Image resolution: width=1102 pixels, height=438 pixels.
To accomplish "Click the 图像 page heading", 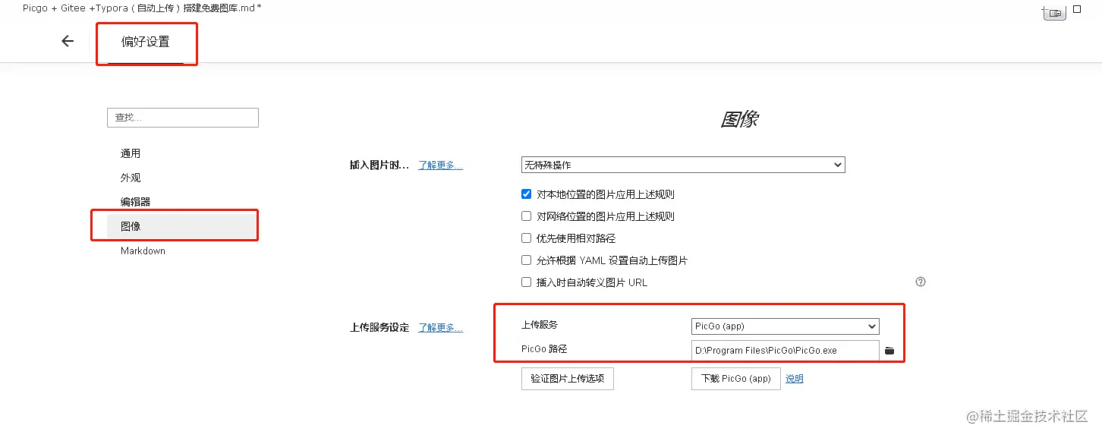I will click(x=739, y=119).
